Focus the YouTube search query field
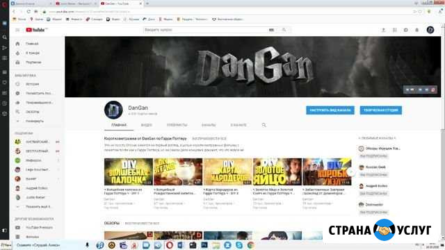Image resolution: width=445 pixels, height=250 pixels. 206,30
